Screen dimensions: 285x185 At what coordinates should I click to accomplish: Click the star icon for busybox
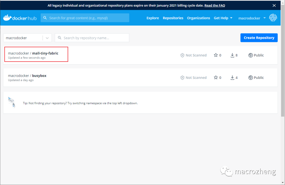[216, 77]
